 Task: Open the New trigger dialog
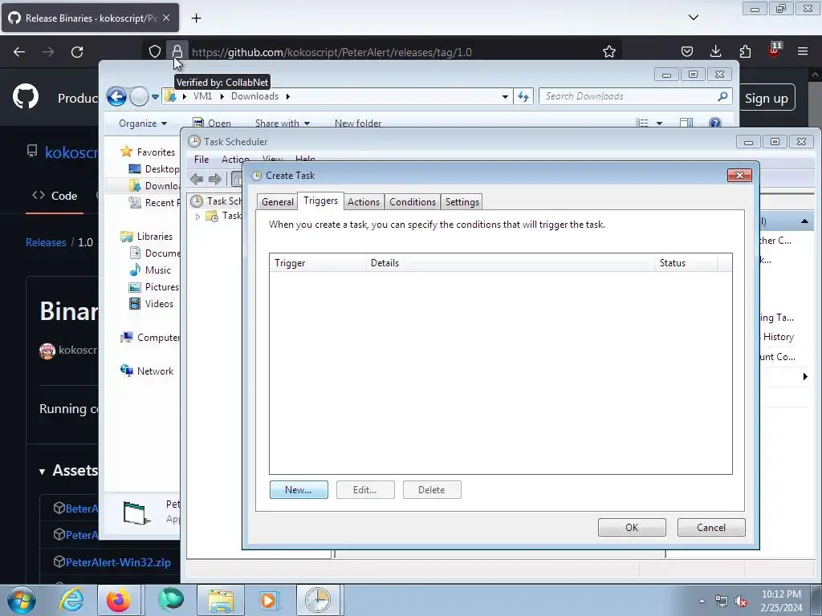299,490
